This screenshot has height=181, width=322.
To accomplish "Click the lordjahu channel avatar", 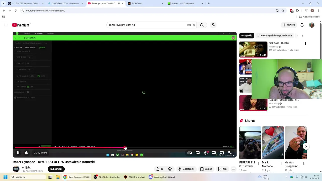I will (16, 169).
